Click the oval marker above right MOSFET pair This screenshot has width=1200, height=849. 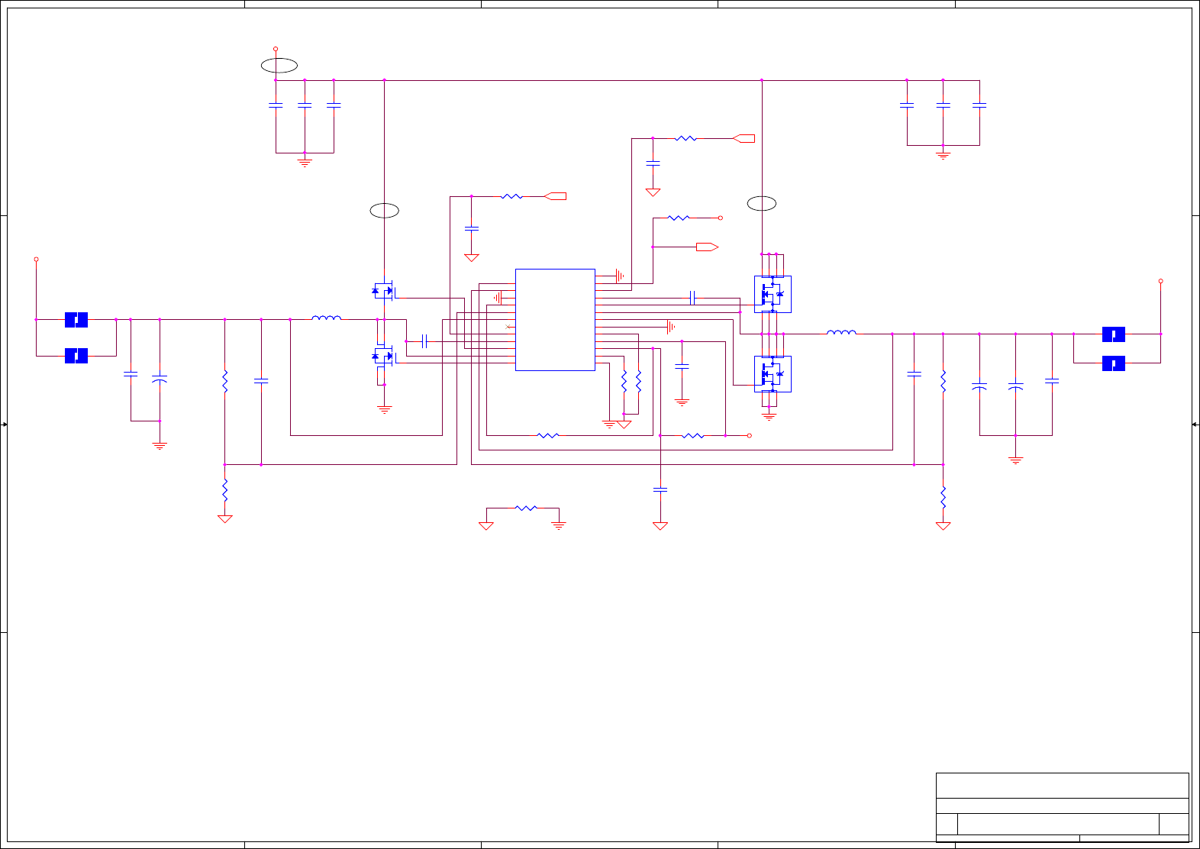click(x=762, y=203)
